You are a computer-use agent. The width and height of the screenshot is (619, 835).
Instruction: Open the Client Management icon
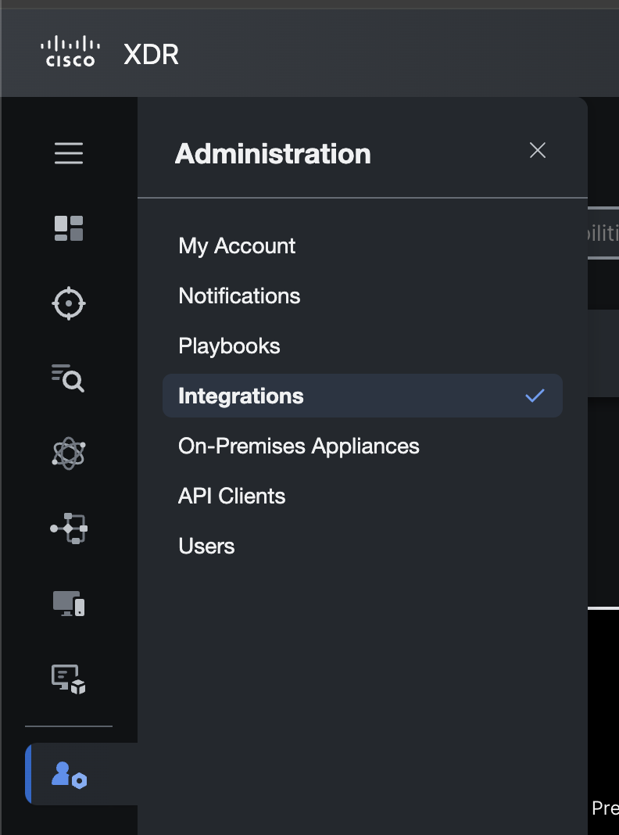click(69, 679)
